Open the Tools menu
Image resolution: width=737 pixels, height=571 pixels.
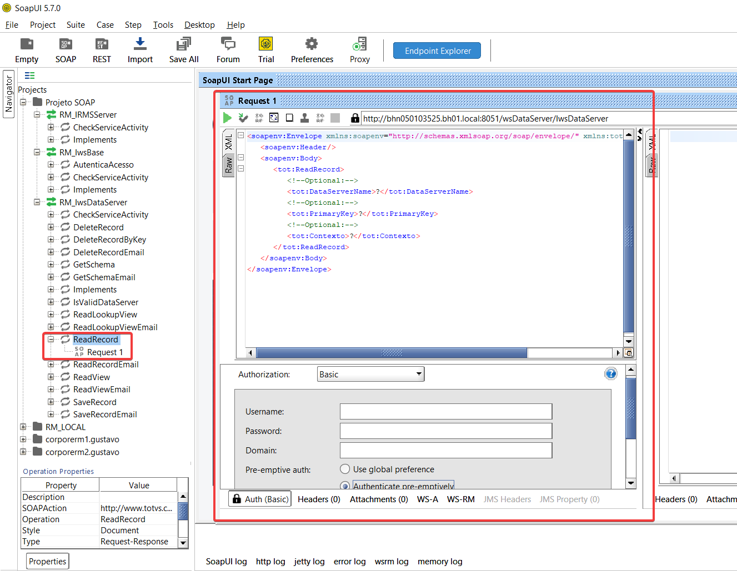click(x=163, y=24)
